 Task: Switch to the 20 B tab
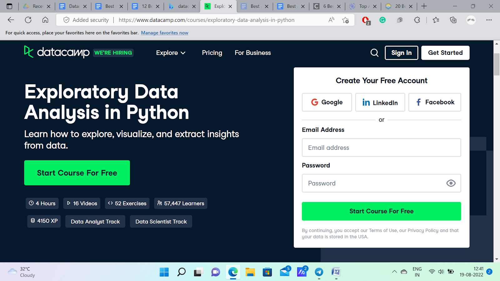pyautogui.click(x=399, y=6)
